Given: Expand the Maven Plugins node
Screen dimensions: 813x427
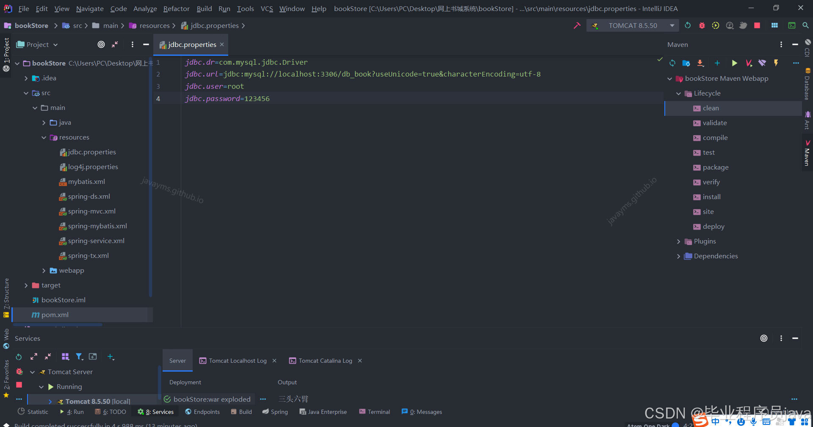Looking at the screenshot, I should point(679,241).
